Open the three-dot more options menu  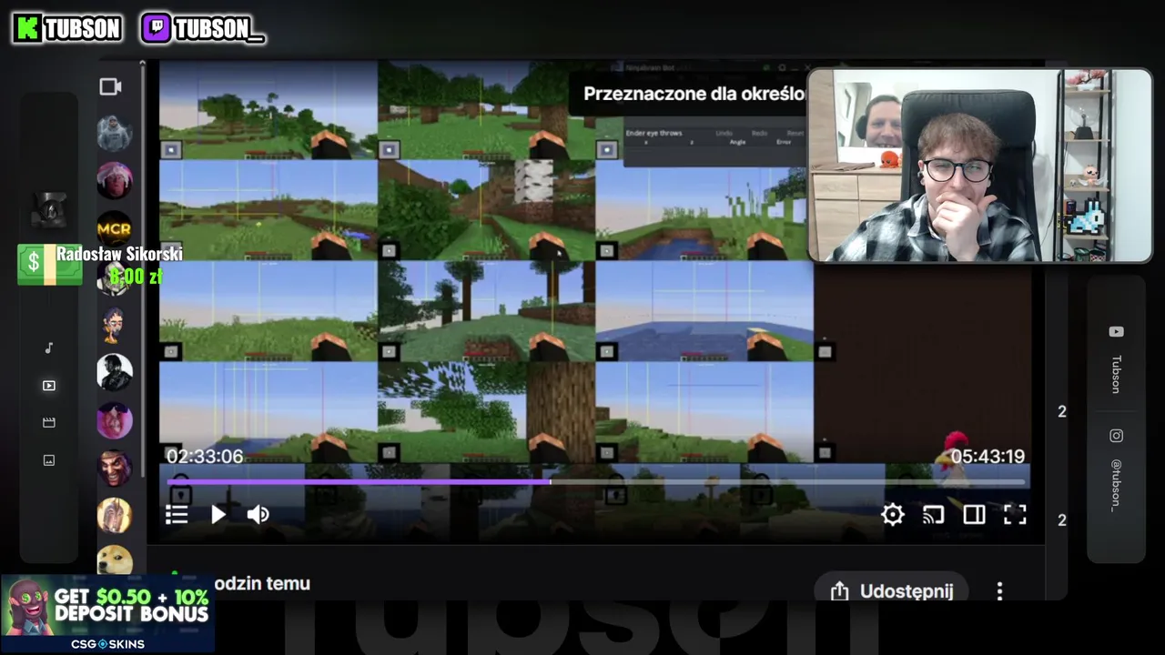[x=999, y=591]
